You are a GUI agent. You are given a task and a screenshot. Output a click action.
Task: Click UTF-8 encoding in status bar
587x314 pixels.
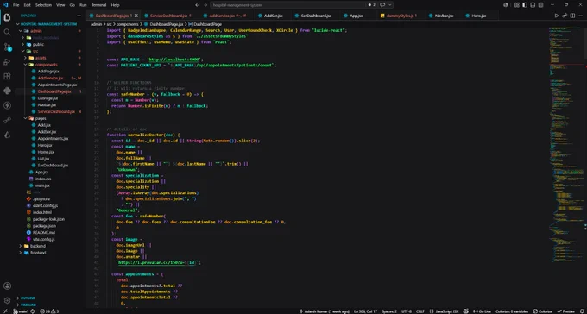[407, 311]
